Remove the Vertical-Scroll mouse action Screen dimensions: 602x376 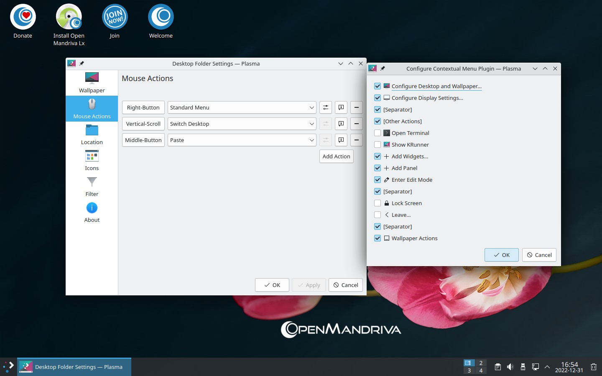point(356,124)
